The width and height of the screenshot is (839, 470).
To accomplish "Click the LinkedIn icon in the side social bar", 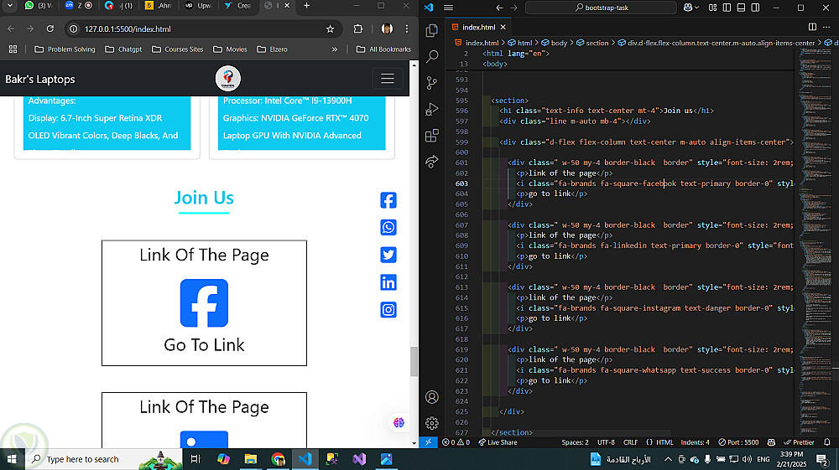I will coord(388,282).
